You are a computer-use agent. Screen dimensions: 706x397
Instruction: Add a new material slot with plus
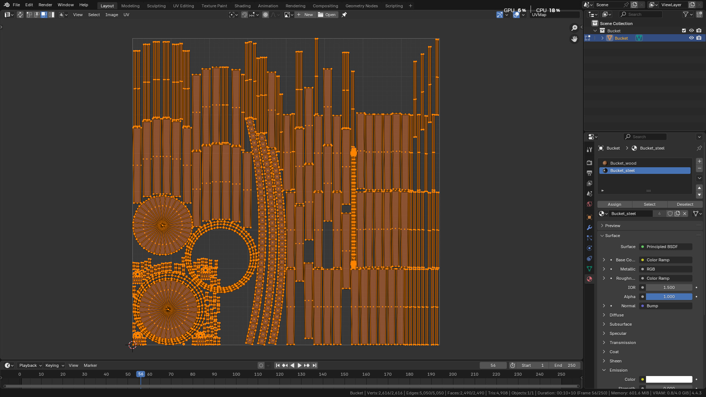(699, 161)
